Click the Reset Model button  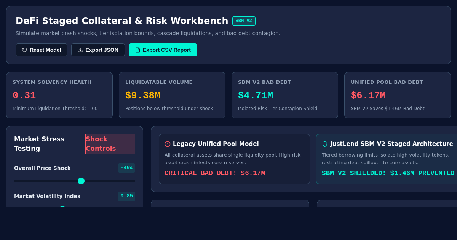point(42,50)
